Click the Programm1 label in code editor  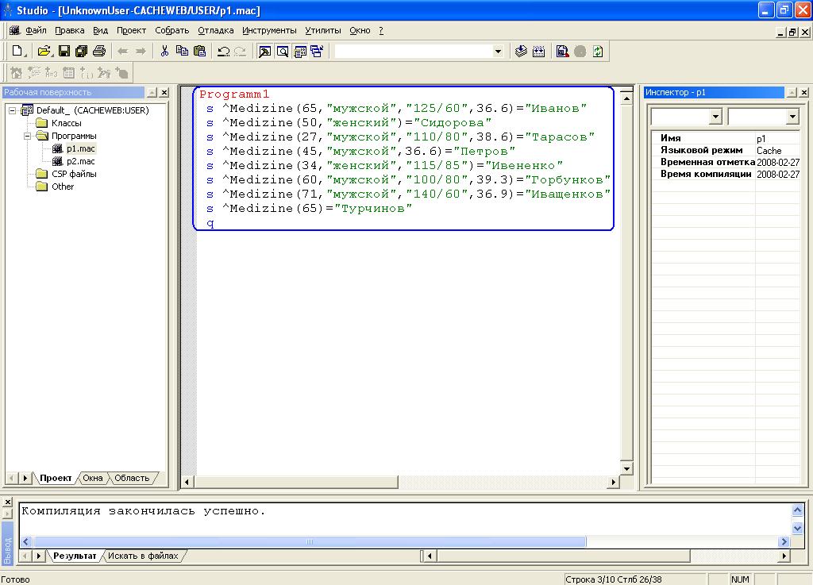pyautogui.click(x=234, y=94)
